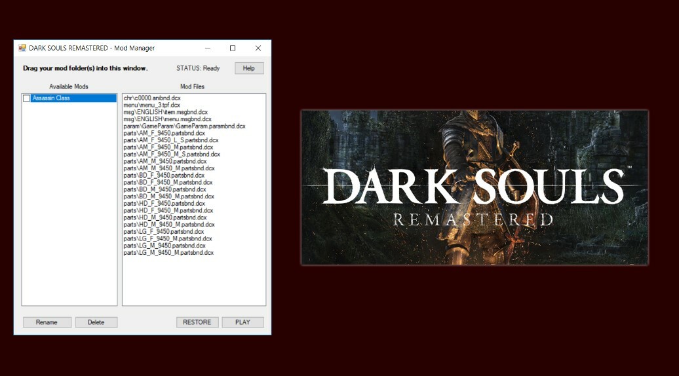The height and width of the screenshot is (376, 679).
Task: Close the Mod Manager window
Action: tap(258, 48)
